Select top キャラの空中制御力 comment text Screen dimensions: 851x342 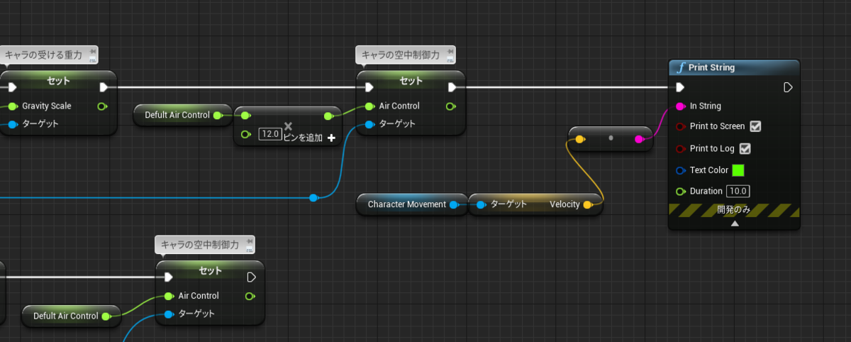pos(401,55)
